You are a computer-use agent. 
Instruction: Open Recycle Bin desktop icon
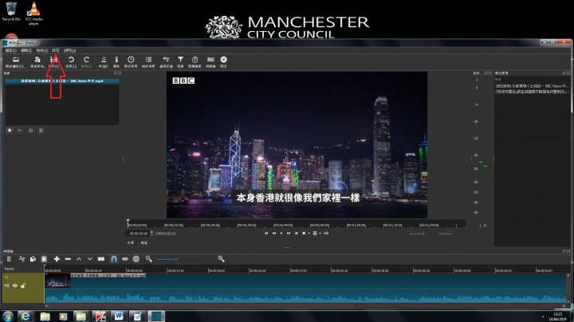click(x=11, y=12)
